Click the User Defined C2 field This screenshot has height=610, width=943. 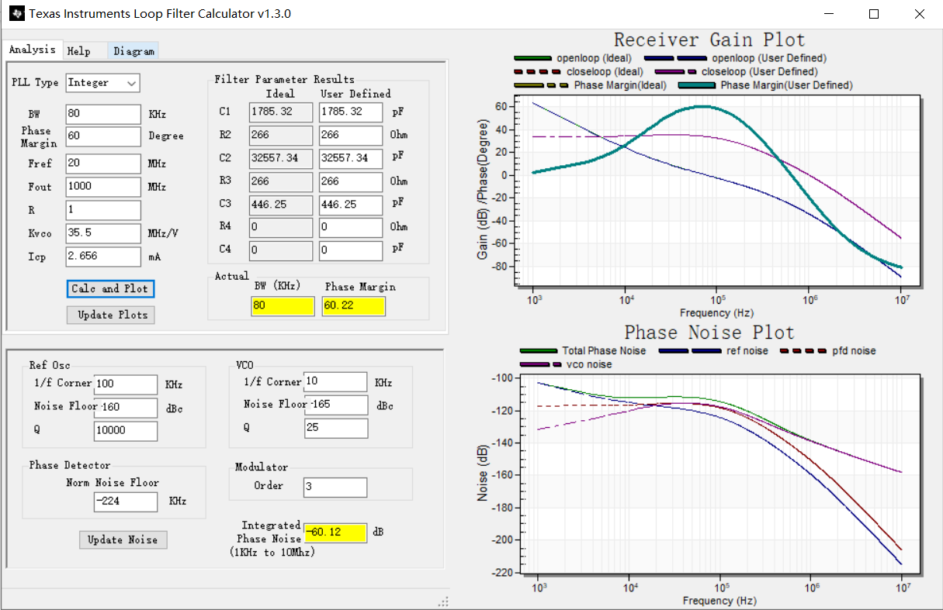click(x=351, y=159)
